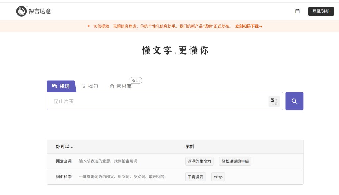
Task: Click the 登录/注册 button
Action: click(x=321, y=11)
